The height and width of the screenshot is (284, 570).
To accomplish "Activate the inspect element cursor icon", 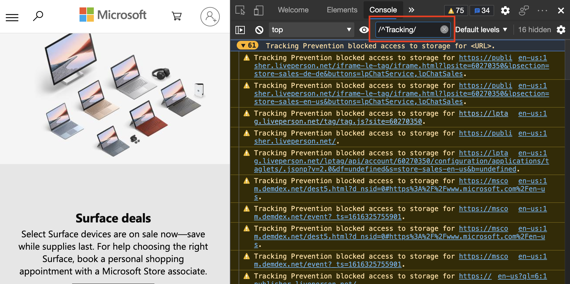I will pos(239,10).
